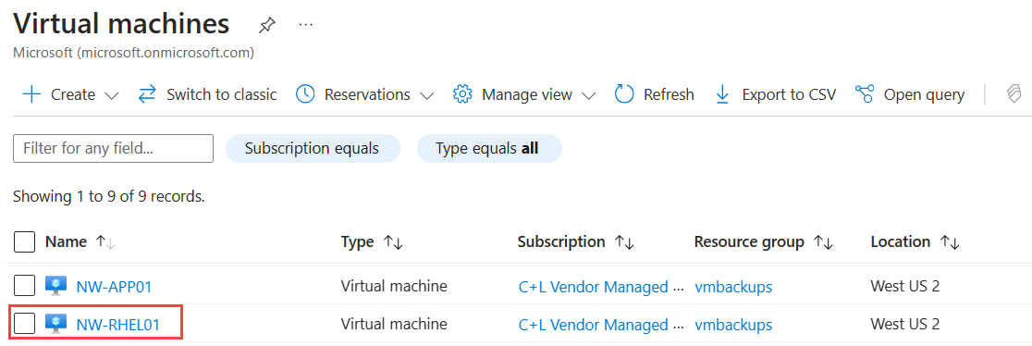Click the Subscription column header
Viewport: 1032px width, 346px height.
[561, 241]
